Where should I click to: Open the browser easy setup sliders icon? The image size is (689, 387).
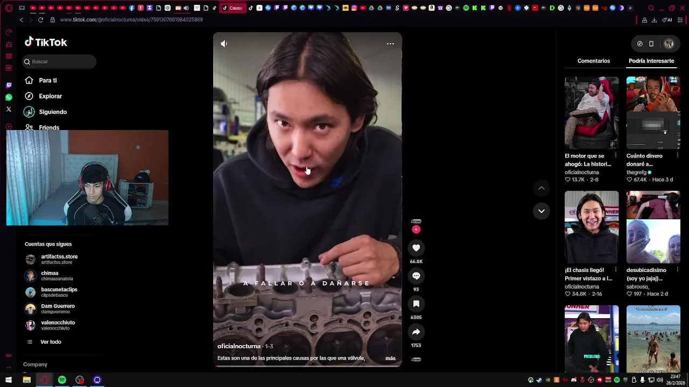tap(680, 20)
